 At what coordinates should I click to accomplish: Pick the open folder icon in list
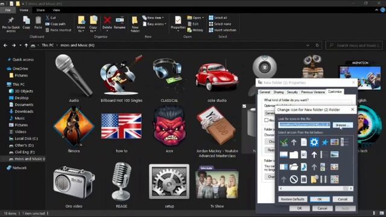pos(294,167)
